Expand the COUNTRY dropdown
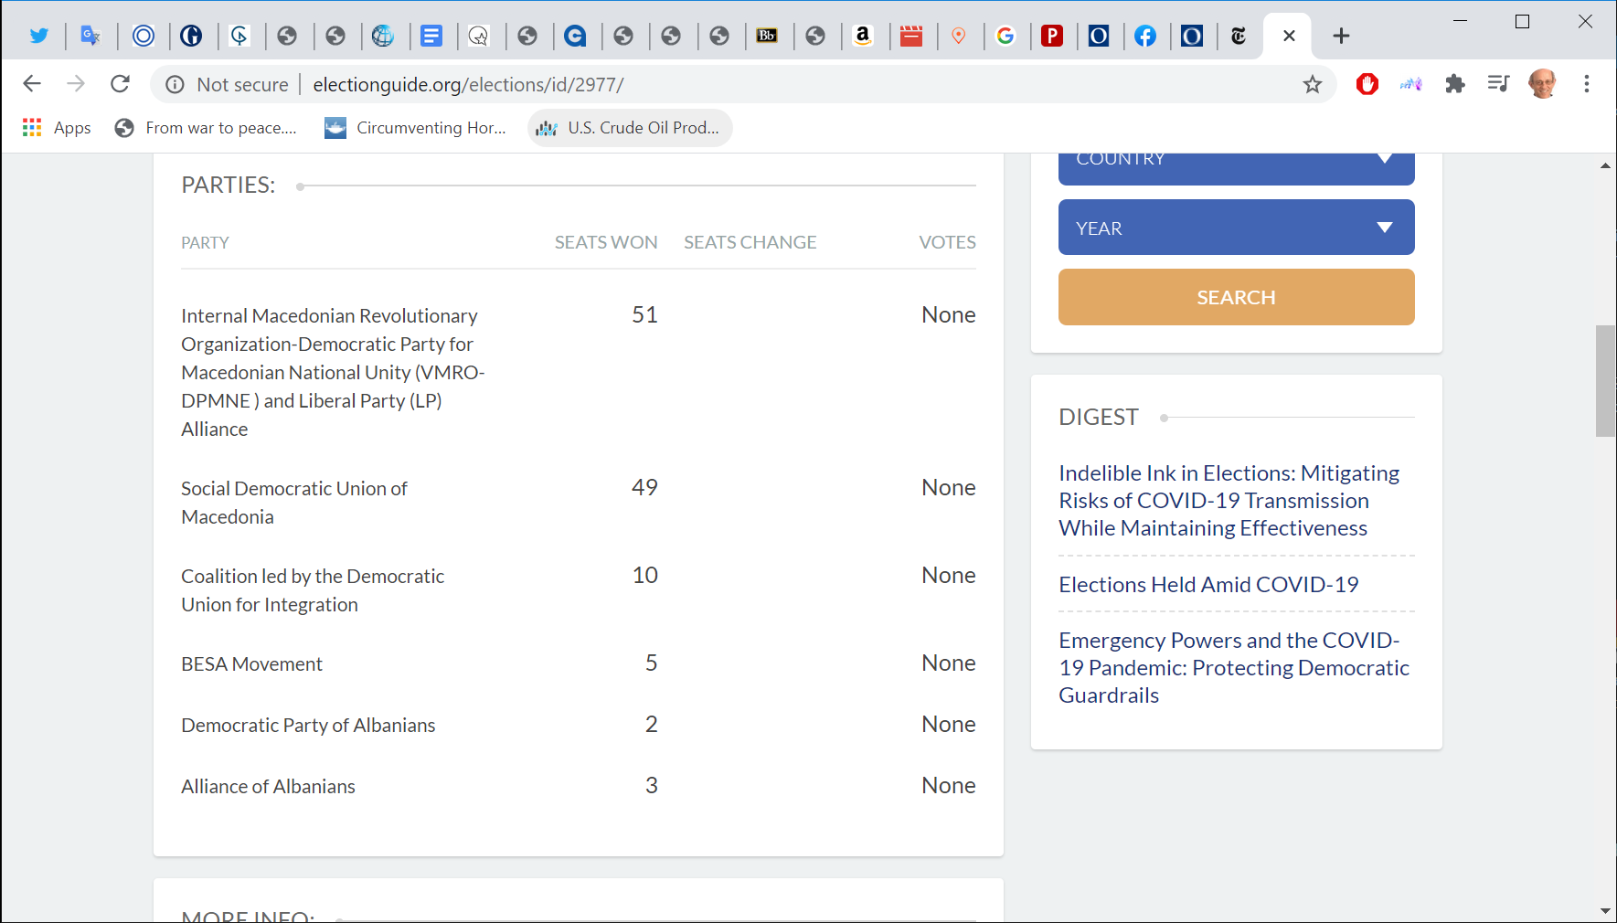 click(1236, 164)
